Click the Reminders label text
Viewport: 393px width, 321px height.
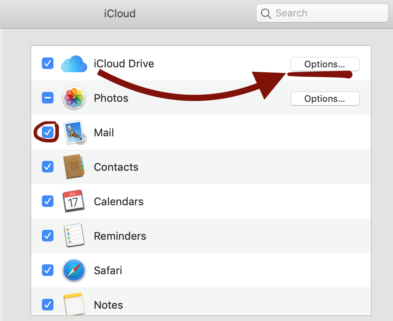click(120, 236)
